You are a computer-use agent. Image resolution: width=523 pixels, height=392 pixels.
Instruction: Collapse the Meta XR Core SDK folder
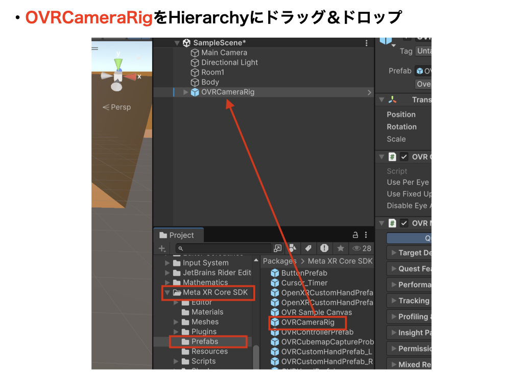pyautogui.click(x=168, y=292)
